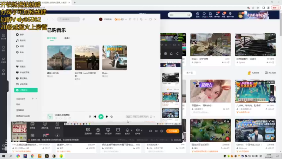Open the skin wardrobe icon in QQ Music title bar
Viewport: 282px width, 159px height.
pos(130,19)
